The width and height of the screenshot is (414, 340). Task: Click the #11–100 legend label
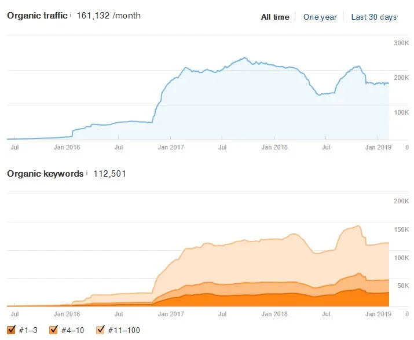pyautogui.click(x=124, y=330)
